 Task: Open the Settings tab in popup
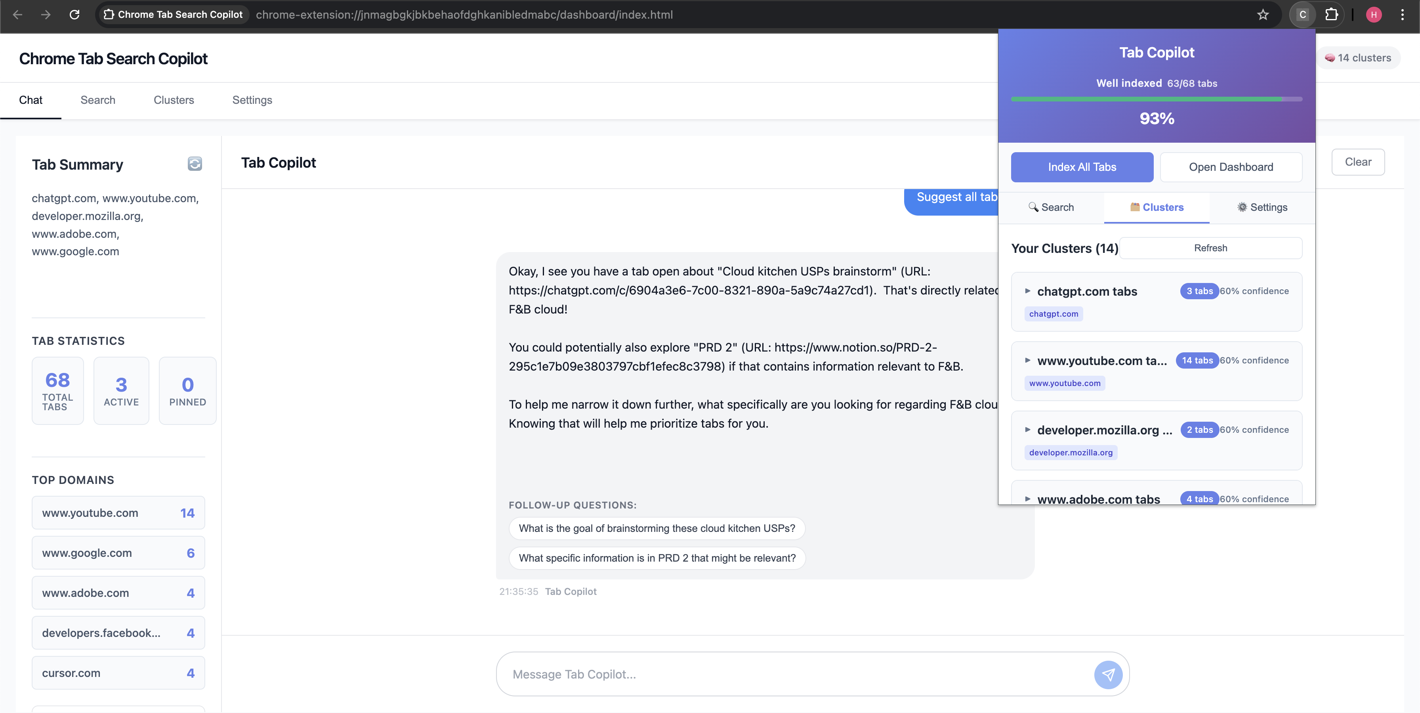point(1262,207)
